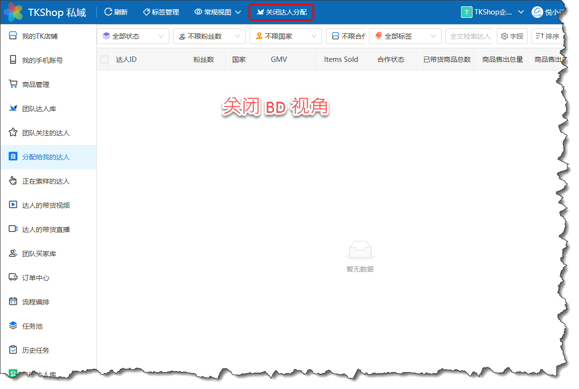
Task: Click the 排序 sort button
Action: [x=547, y=36]
